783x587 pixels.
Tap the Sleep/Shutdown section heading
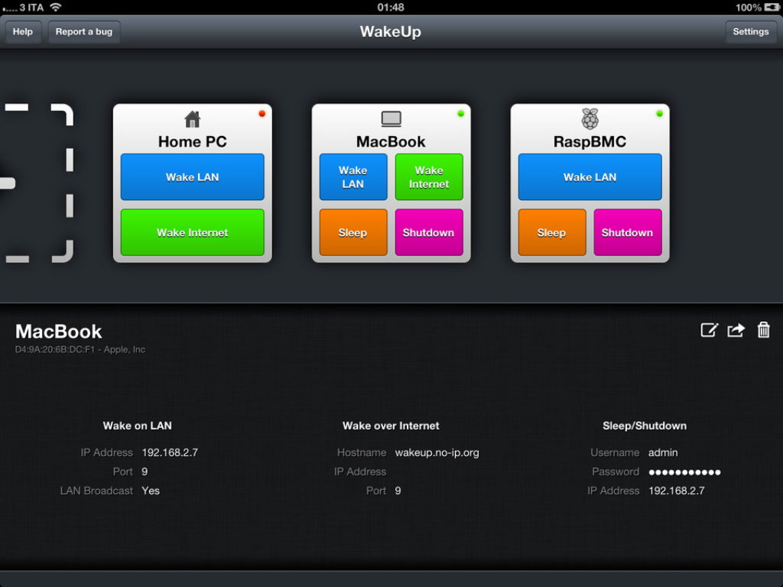[x=644, y=426]
